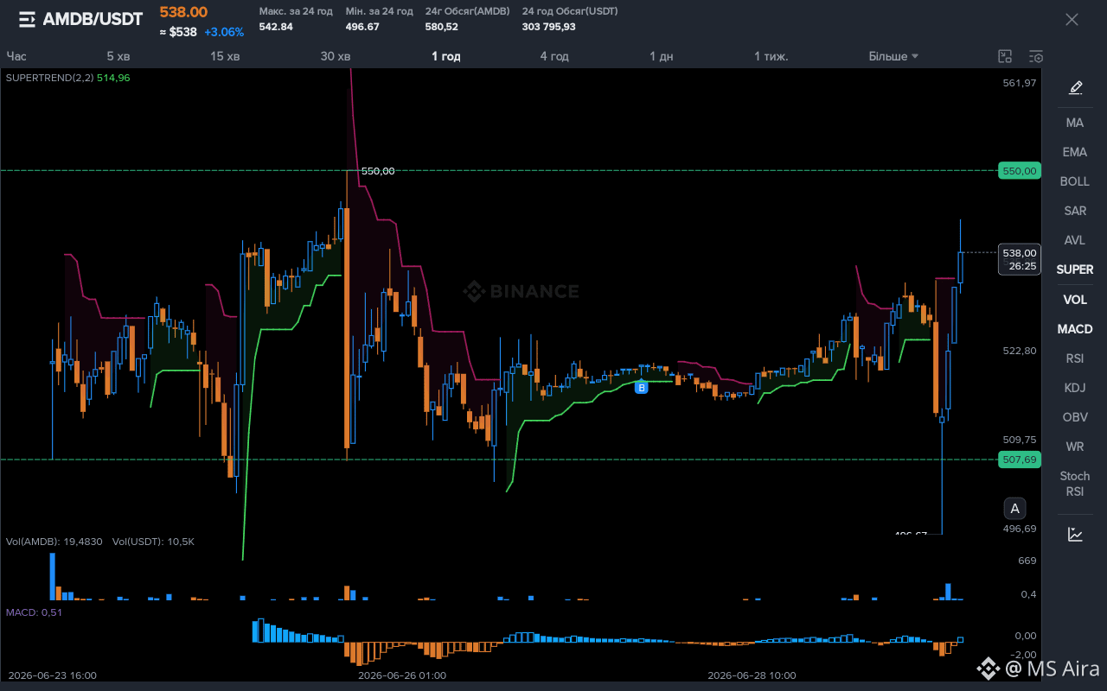
Task: Toggle the KDJ indicator
Action: pos(1075,388)
